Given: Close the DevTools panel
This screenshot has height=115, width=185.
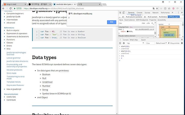Looking at the screenshot, I should click(182, 13).
